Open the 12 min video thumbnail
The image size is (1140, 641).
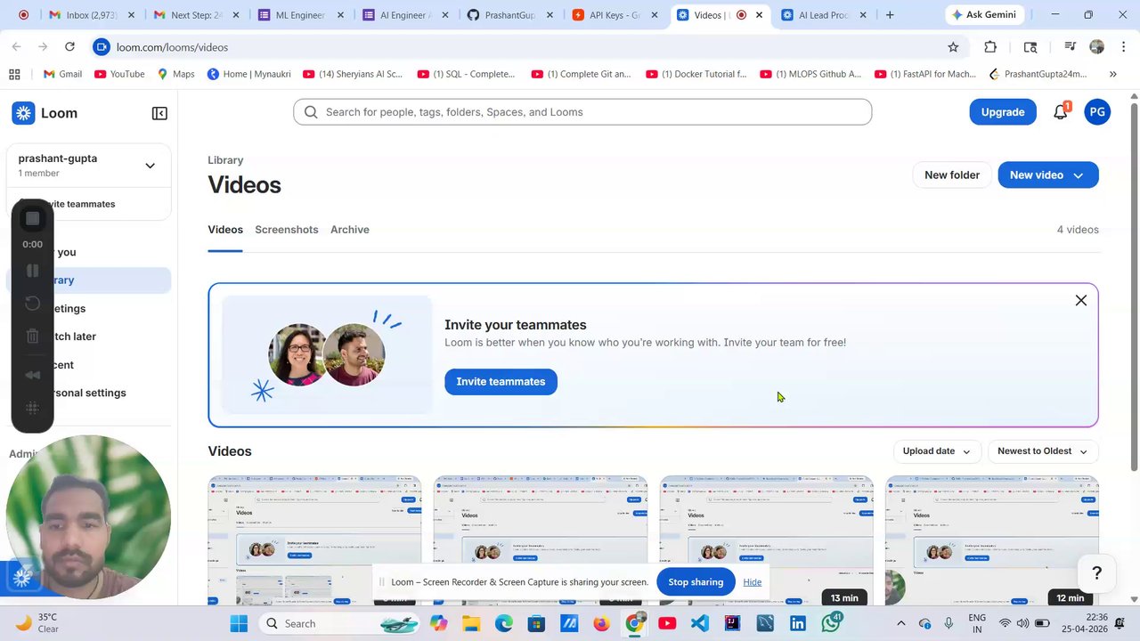tap(992, 540)
